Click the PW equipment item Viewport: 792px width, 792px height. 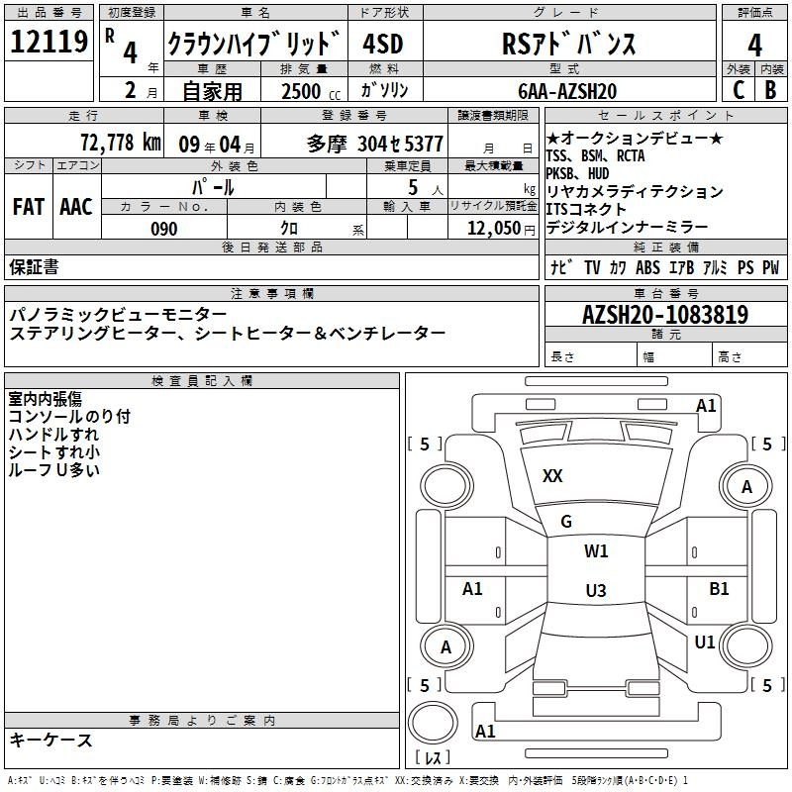pos(771,267)
